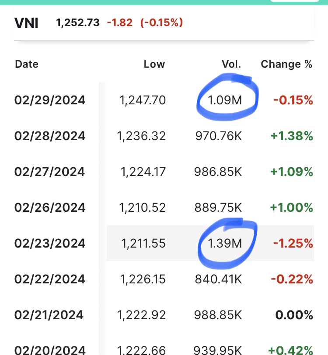Click the -1.25% change value
328x355 pixels.
[293, 243]
